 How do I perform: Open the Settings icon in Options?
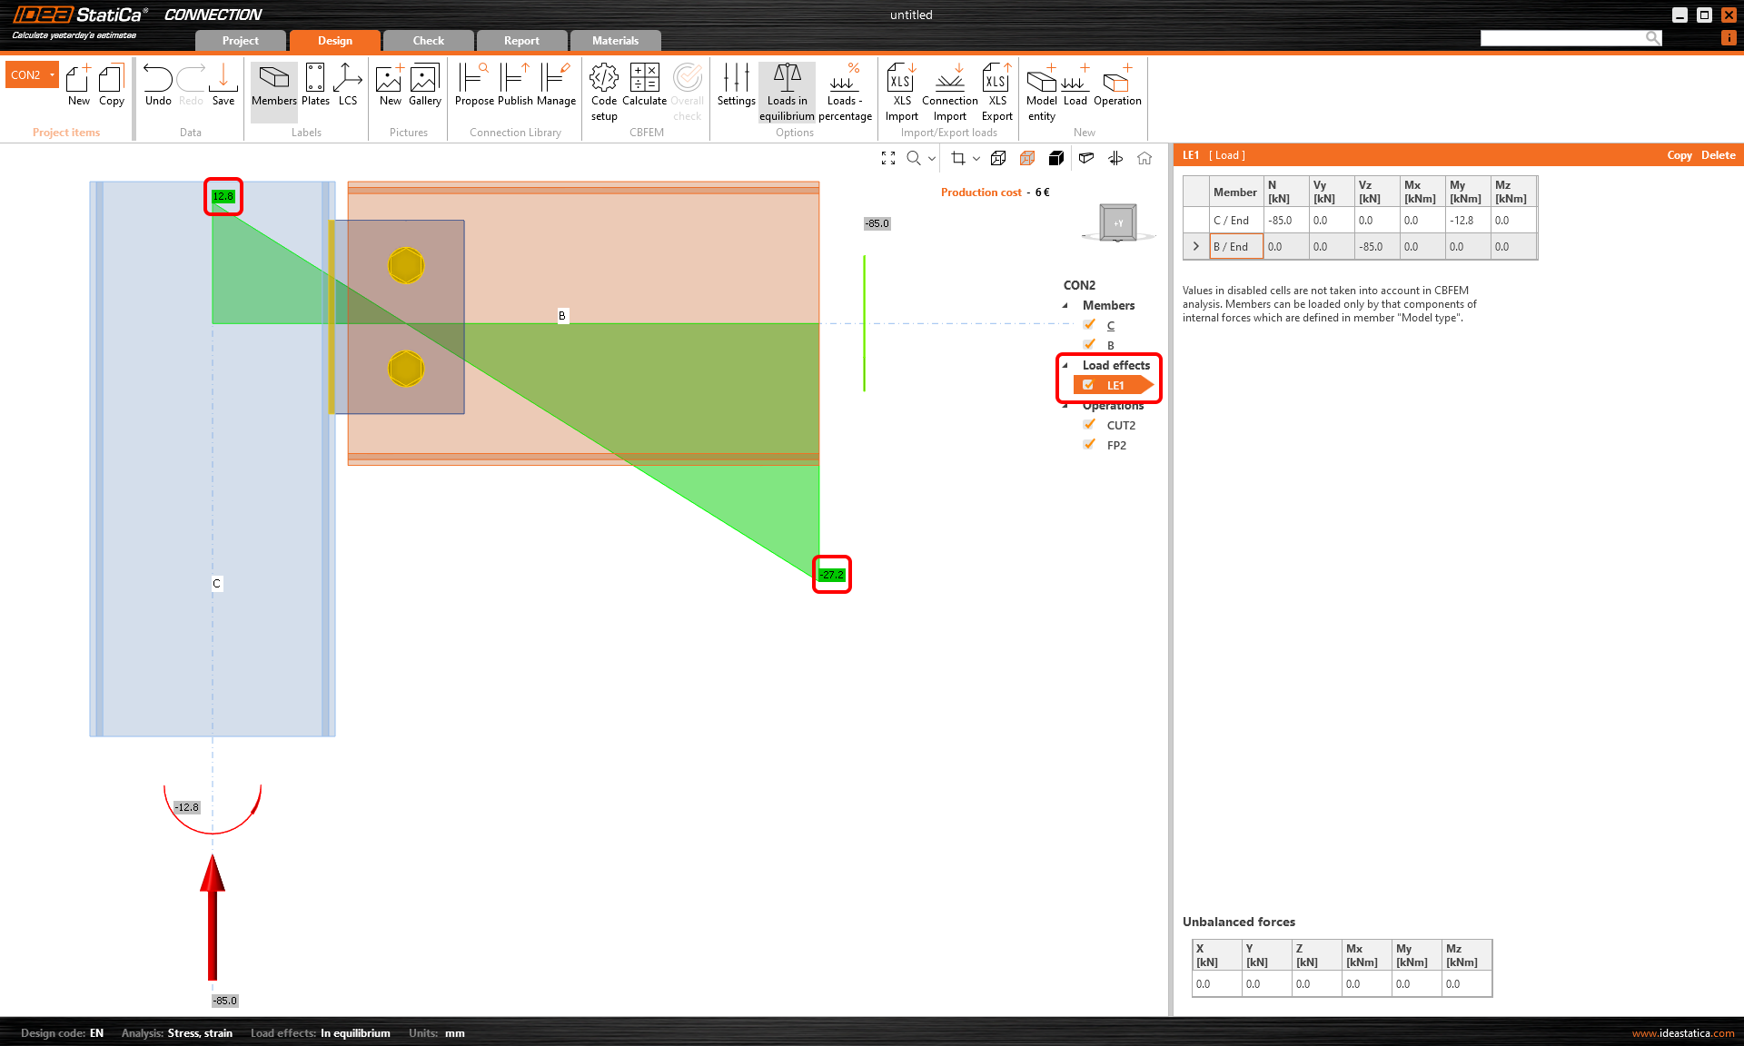(736, 86)
